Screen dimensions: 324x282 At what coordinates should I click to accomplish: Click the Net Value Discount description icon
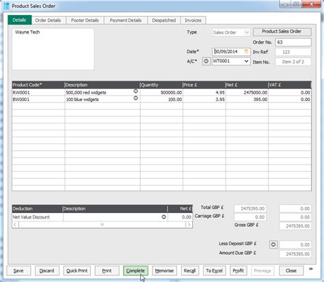point(163,217)
